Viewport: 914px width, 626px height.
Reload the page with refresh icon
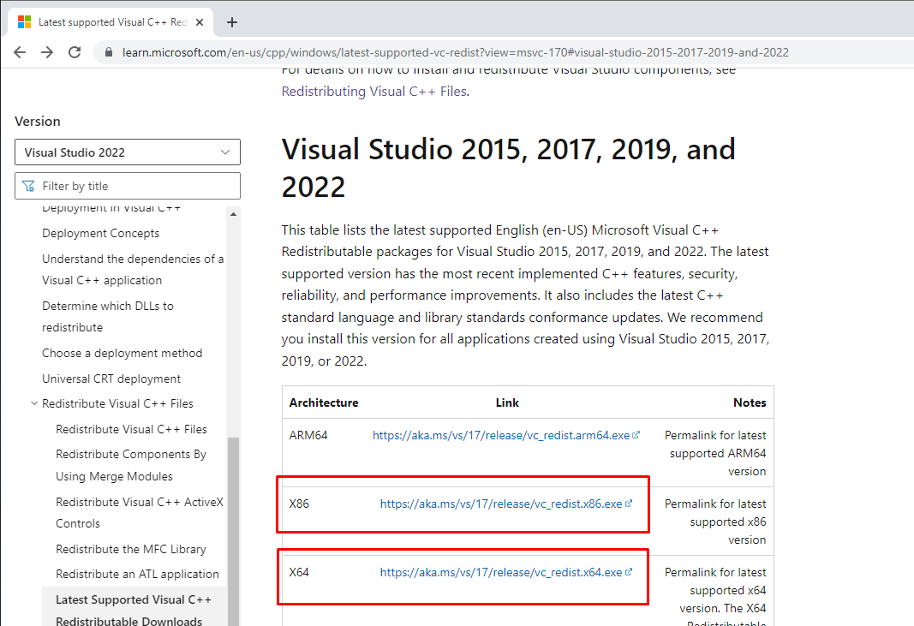[x=75, y=52]
